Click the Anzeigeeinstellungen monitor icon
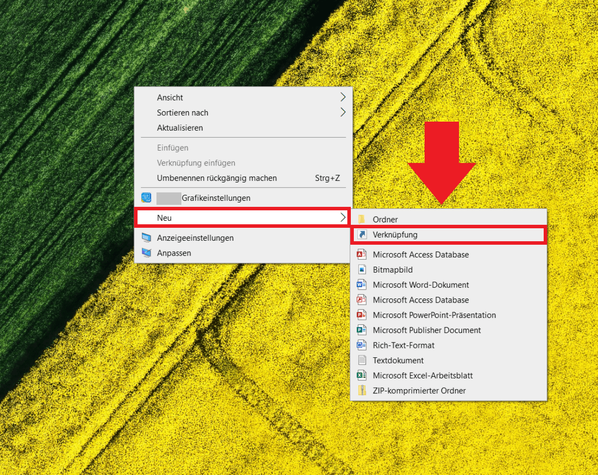 click(x=146, y=238)
